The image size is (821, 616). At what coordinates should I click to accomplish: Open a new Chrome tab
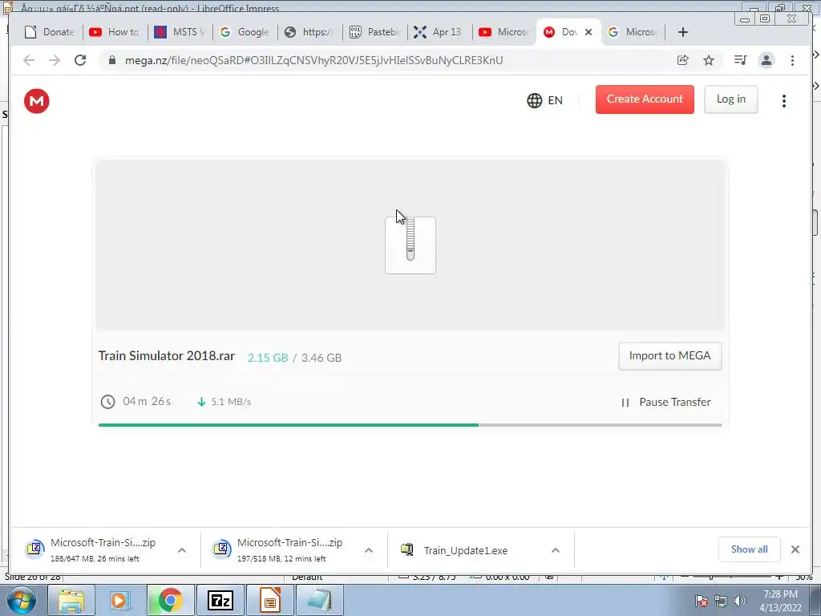683,32
